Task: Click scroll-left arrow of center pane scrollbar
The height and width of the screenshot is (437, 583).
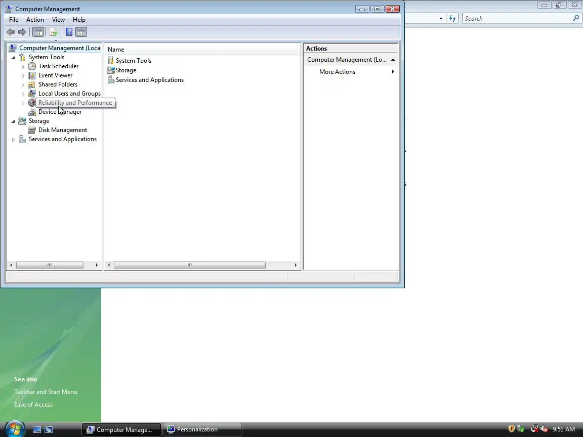Action: coord(109,265)
